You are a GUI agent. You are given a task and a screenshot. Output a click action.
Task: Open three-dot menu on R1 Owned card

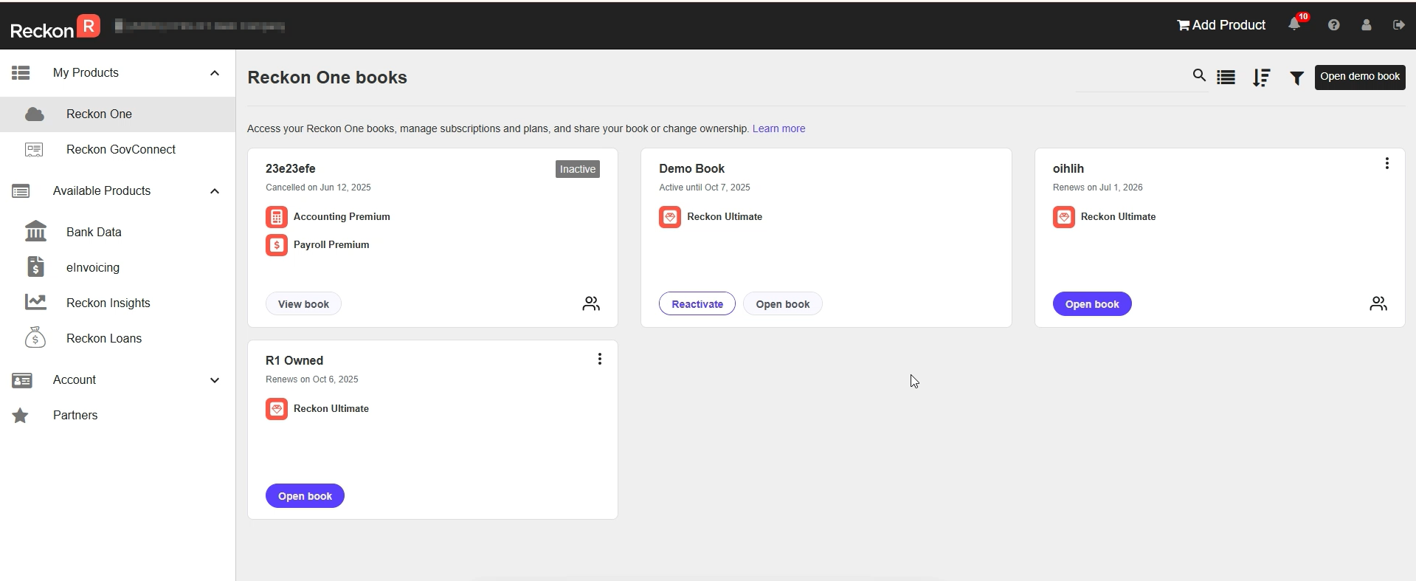[599, 359]
